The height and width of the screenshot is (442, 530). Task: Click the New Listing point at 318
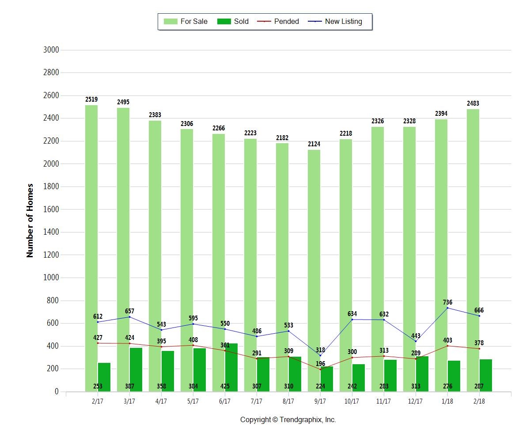coord(320,355)
